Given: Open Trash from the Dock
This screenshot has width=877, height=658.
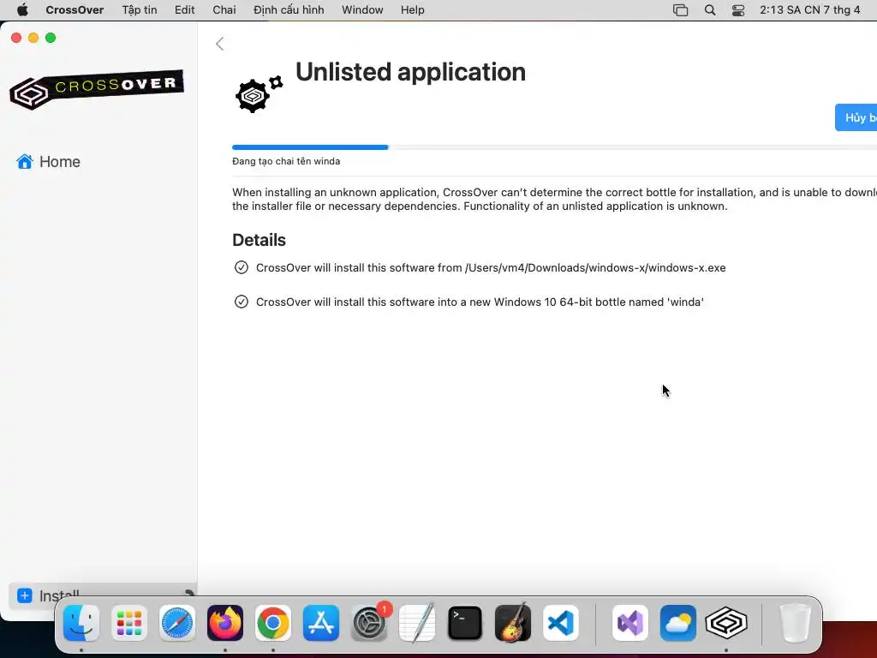Looking at the screenshot, I should tap(795, 623).
